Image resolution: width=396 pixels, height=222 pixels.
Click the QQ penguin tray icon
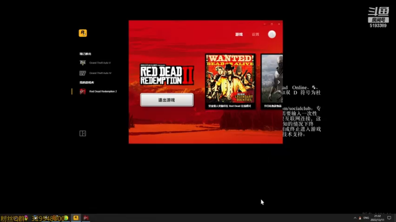click(360, 218)
